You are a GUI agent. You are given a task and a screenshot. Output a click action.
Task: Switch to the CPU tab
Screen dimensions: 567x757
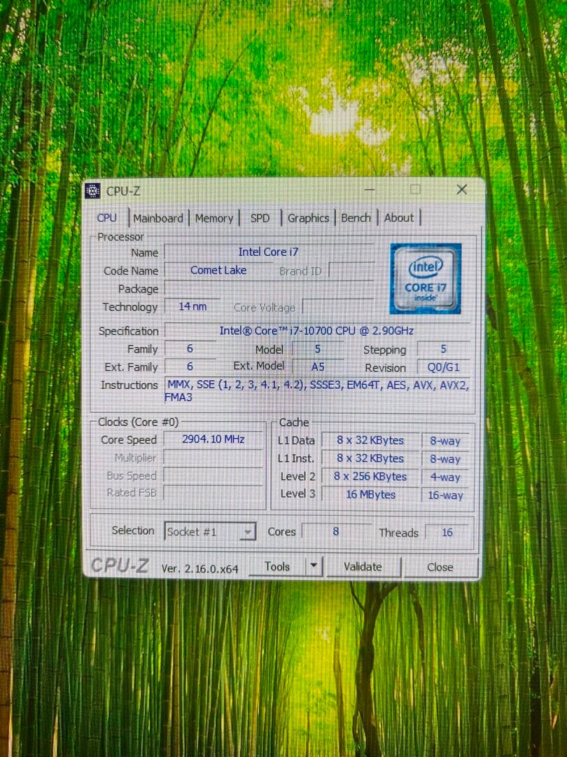(x=106, y=218)
